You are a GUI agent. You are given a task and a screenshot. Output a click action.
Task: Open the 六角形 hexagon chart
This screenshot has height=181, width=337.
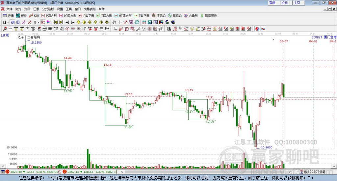[x=191, y=16]
